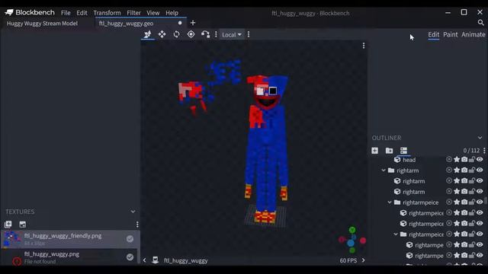
Task: Open the search icon at top right
Action: [480, 23]
